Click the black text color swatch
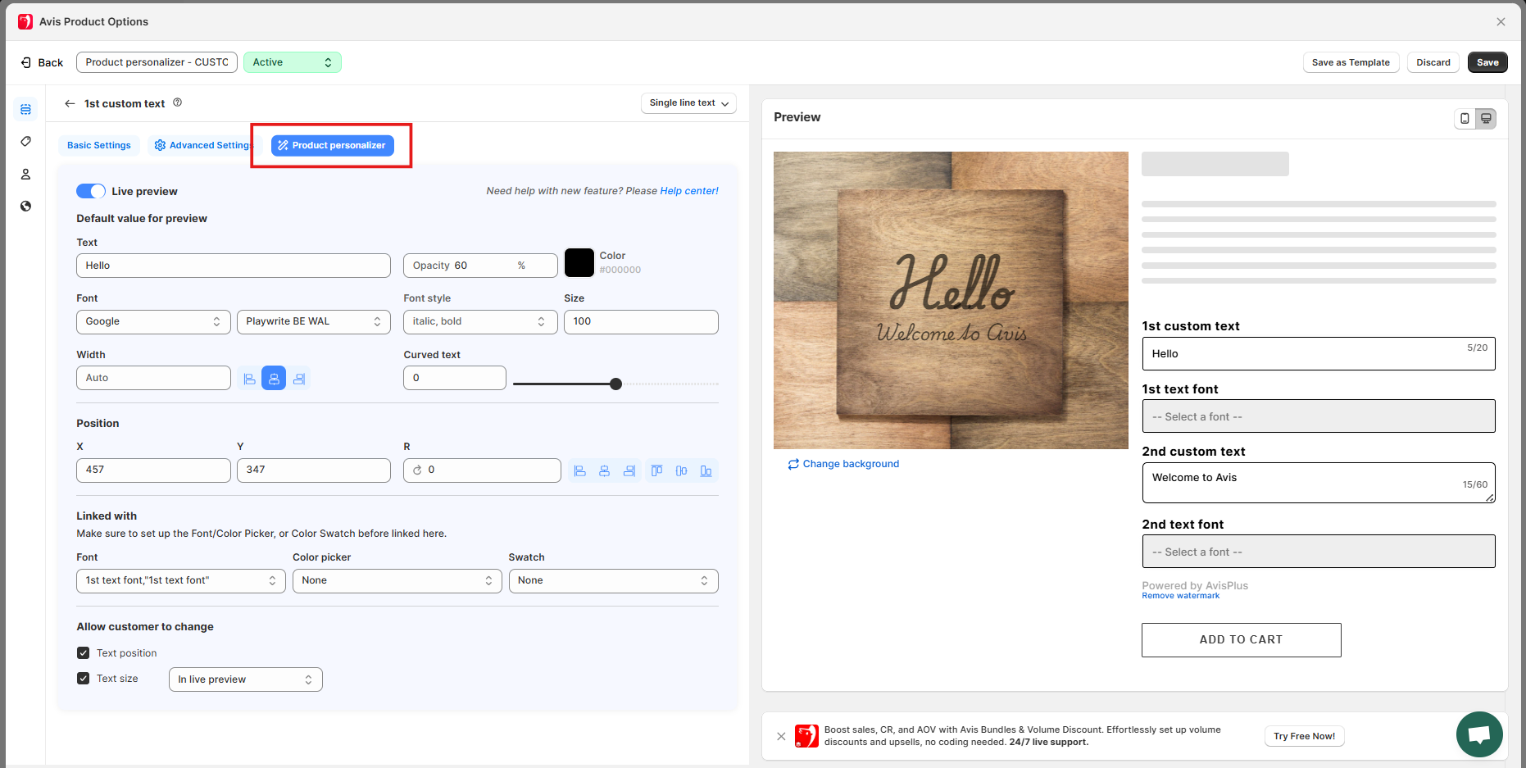Screen dimensions: 1526x768 pyautogui.click(x=579, y=263)
